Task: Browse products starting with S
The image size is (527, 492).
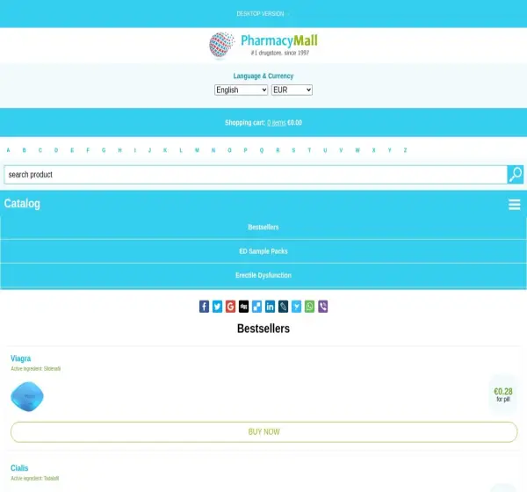Action: 293,150
